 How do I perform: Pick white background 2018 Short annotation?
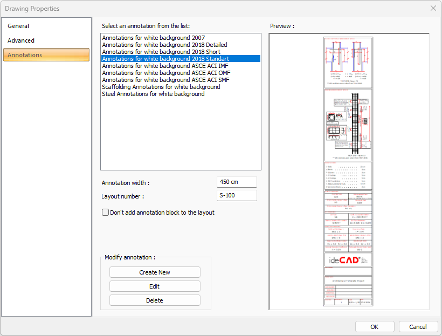[x=161, y=52]
